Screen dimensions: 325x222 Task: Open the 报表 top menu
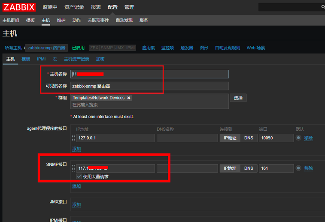pyautogui.click(x=96, y=7)
